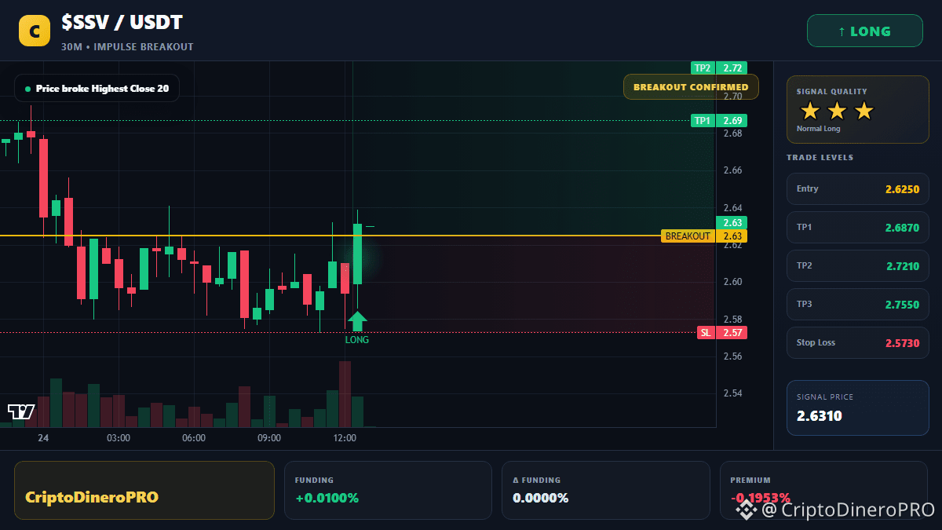Click the third signal quality star
The height and width of the screenshot is (530, 942).
(863, 111)
